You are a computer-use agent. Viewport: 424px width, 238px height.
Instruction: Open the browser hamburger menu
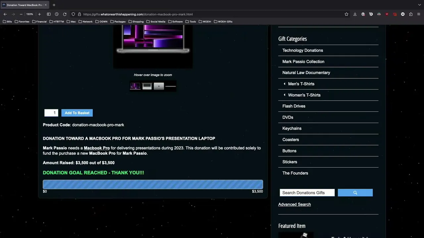click(x=419, y=14)
